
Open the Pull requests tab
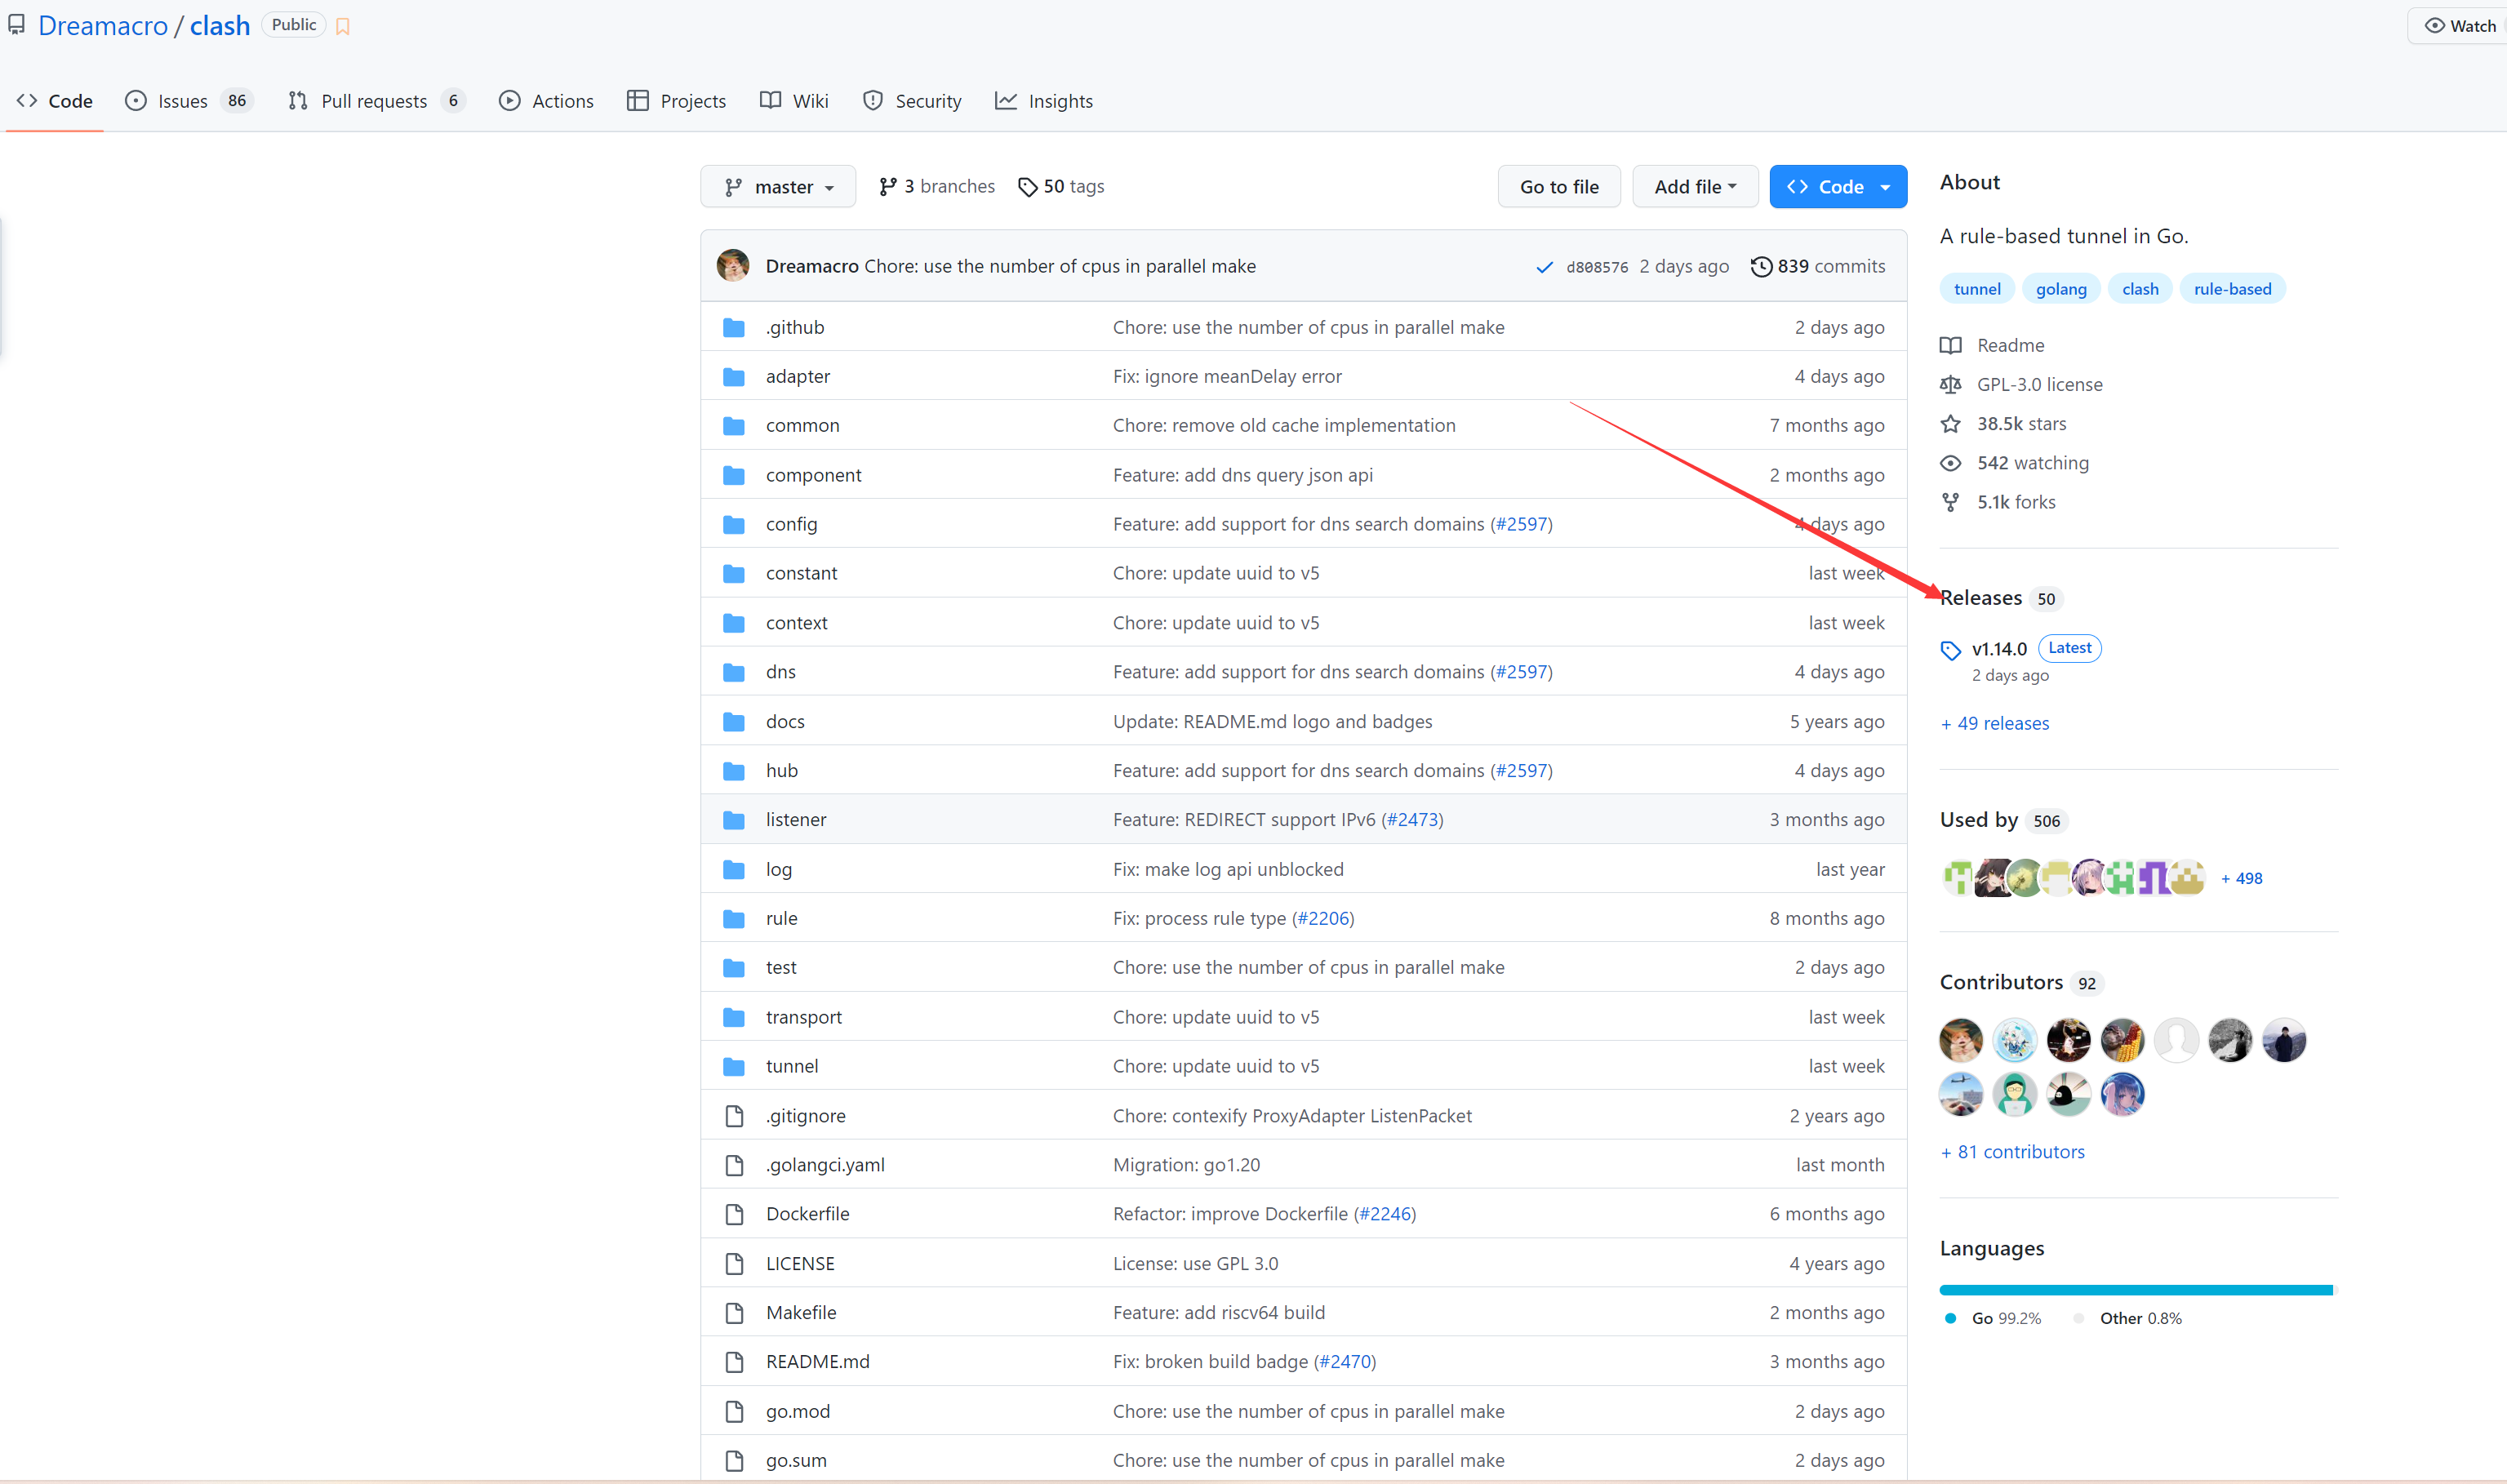pyautogui.click(x=376, y=101)
